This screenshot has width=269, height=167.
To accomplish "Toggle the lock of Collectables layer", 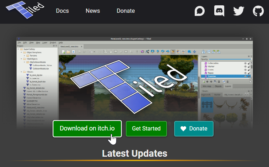I will (249, 63).
